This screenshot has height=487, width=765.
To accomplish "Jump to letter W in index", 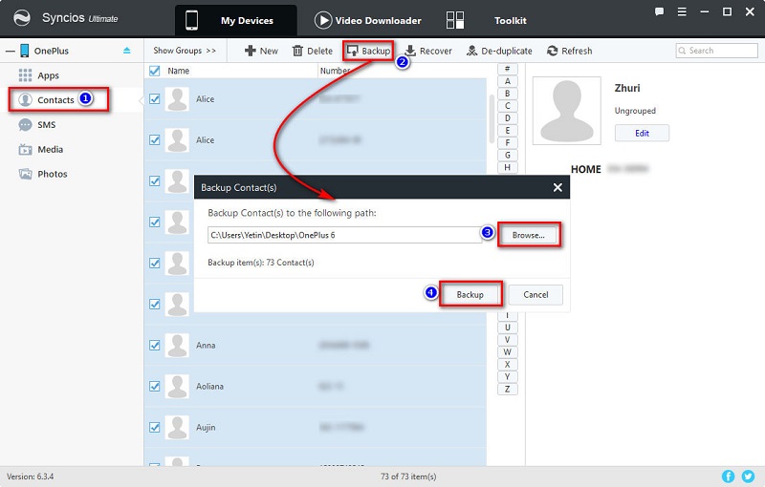I will pyautogui.click(x=508, y=352).
